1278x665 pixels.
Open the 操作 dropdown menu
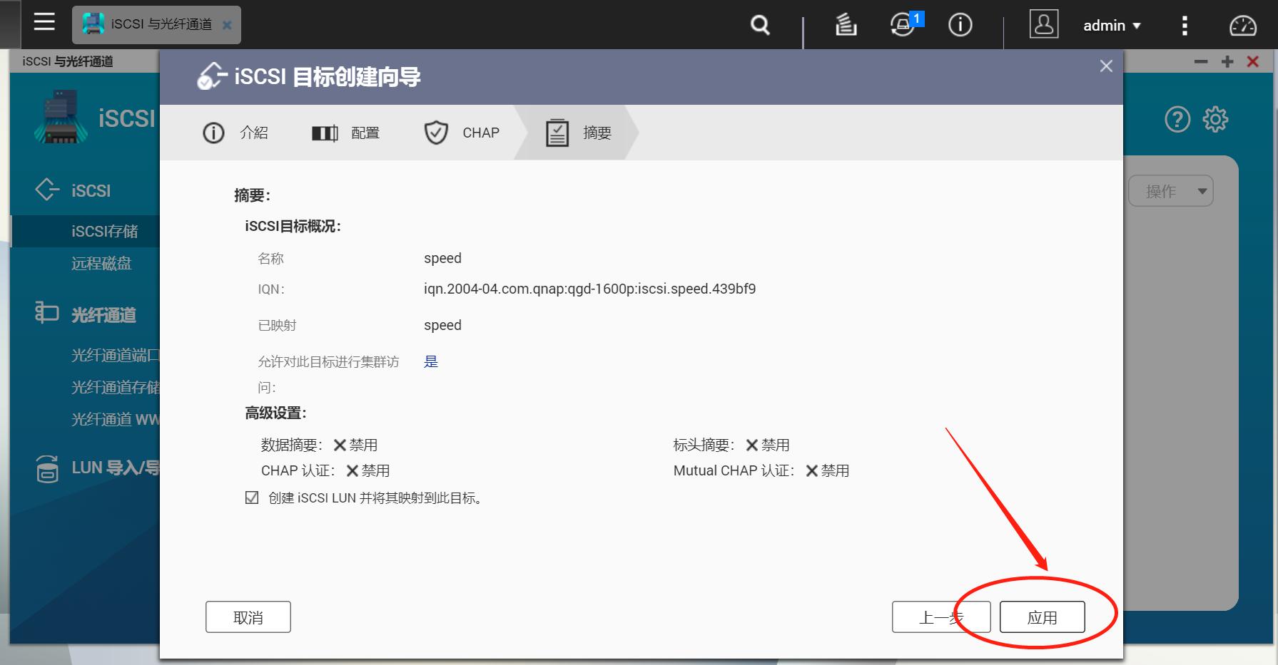pos(1170,190)
